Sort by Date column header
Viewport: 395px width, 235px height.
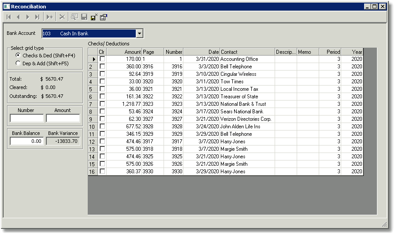point(201,52)
